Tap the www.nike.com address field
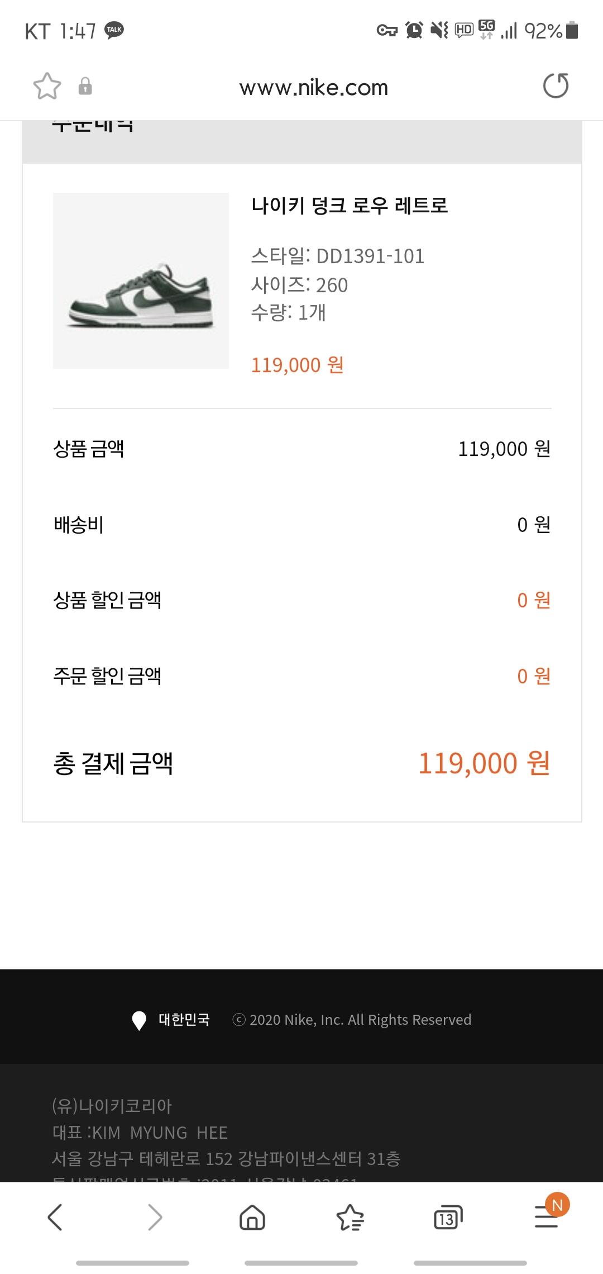The width and height of the screenshot is (603, 1274). pyautogui.click(x=313, y=88)
